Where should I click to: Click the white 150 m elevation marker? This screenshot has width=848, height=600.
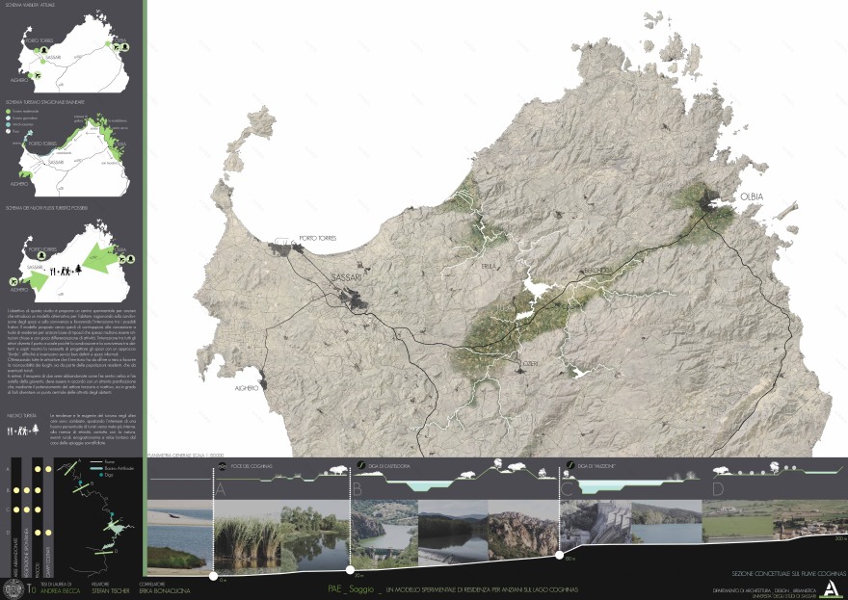coord(561,555)
